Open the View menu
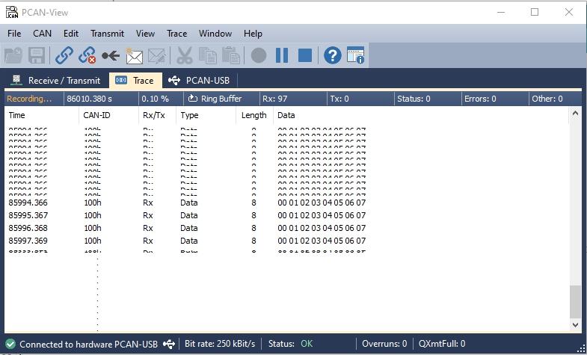Screen dimensions: 587x355 click(145, 34)
